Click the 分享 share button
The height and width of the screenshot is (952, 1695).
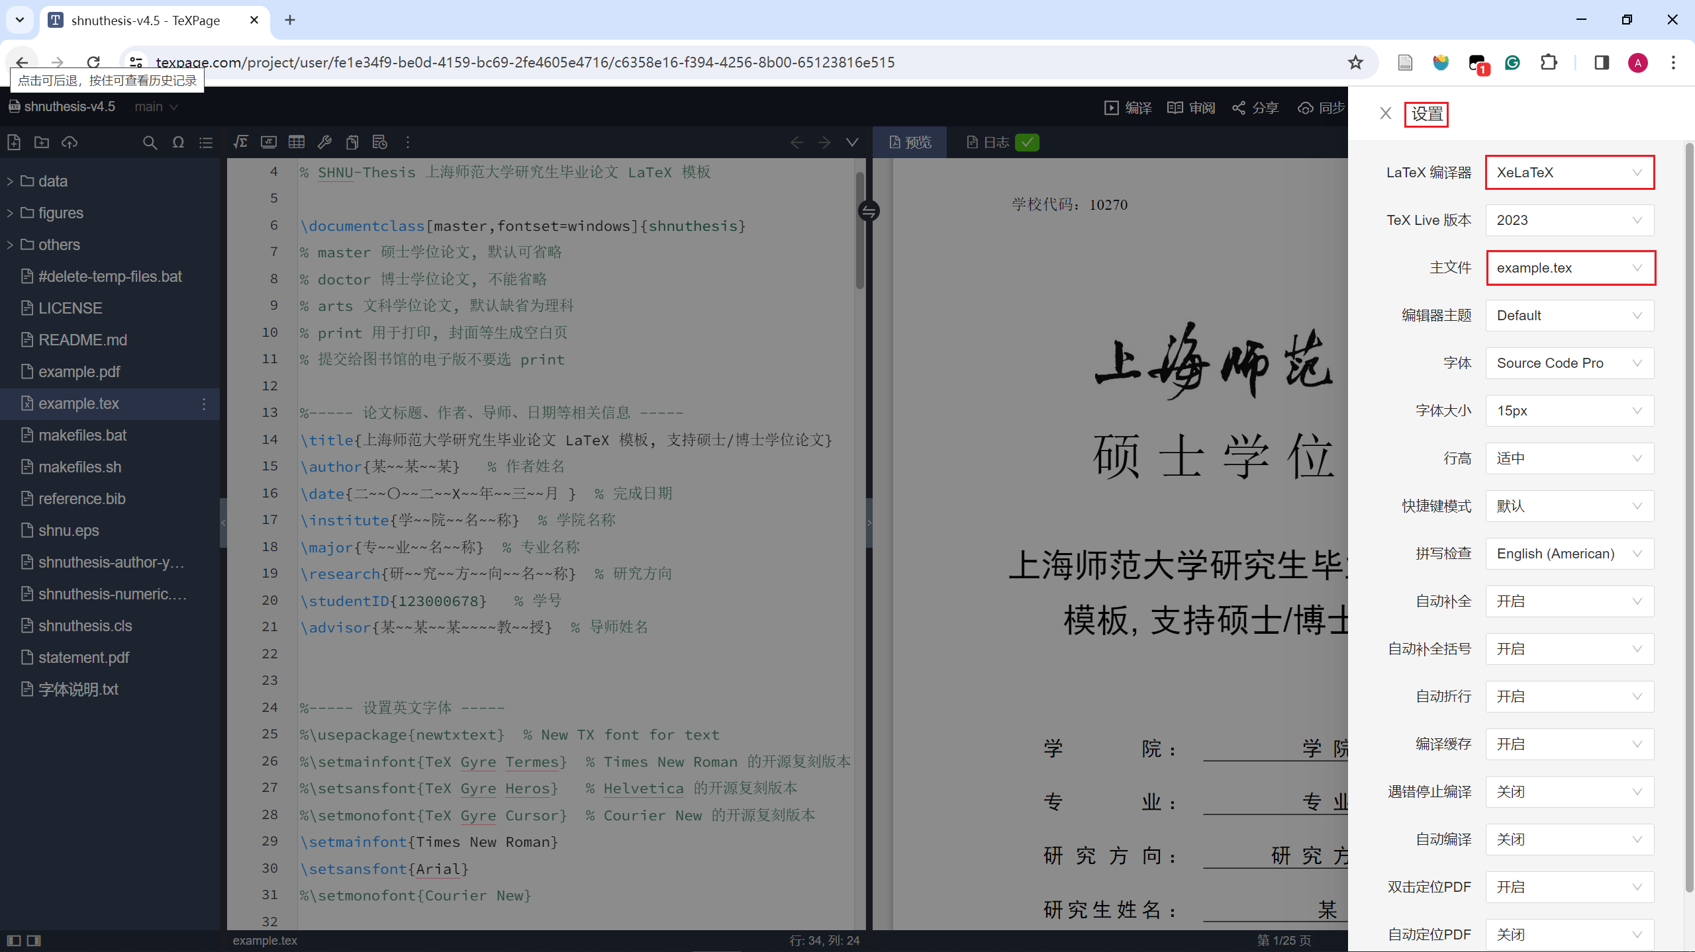1255,108
